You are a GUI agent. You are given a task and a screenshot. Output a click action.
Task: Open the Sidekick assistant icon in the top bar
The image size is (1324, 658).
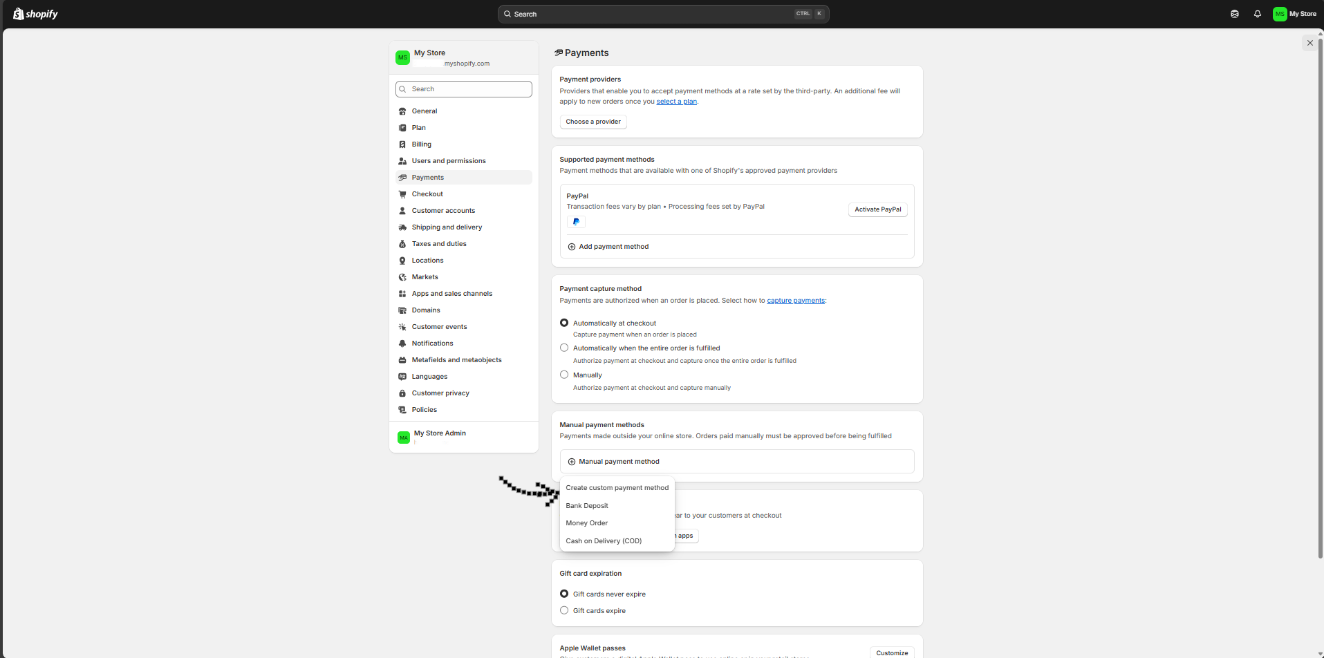[1234, 14]
